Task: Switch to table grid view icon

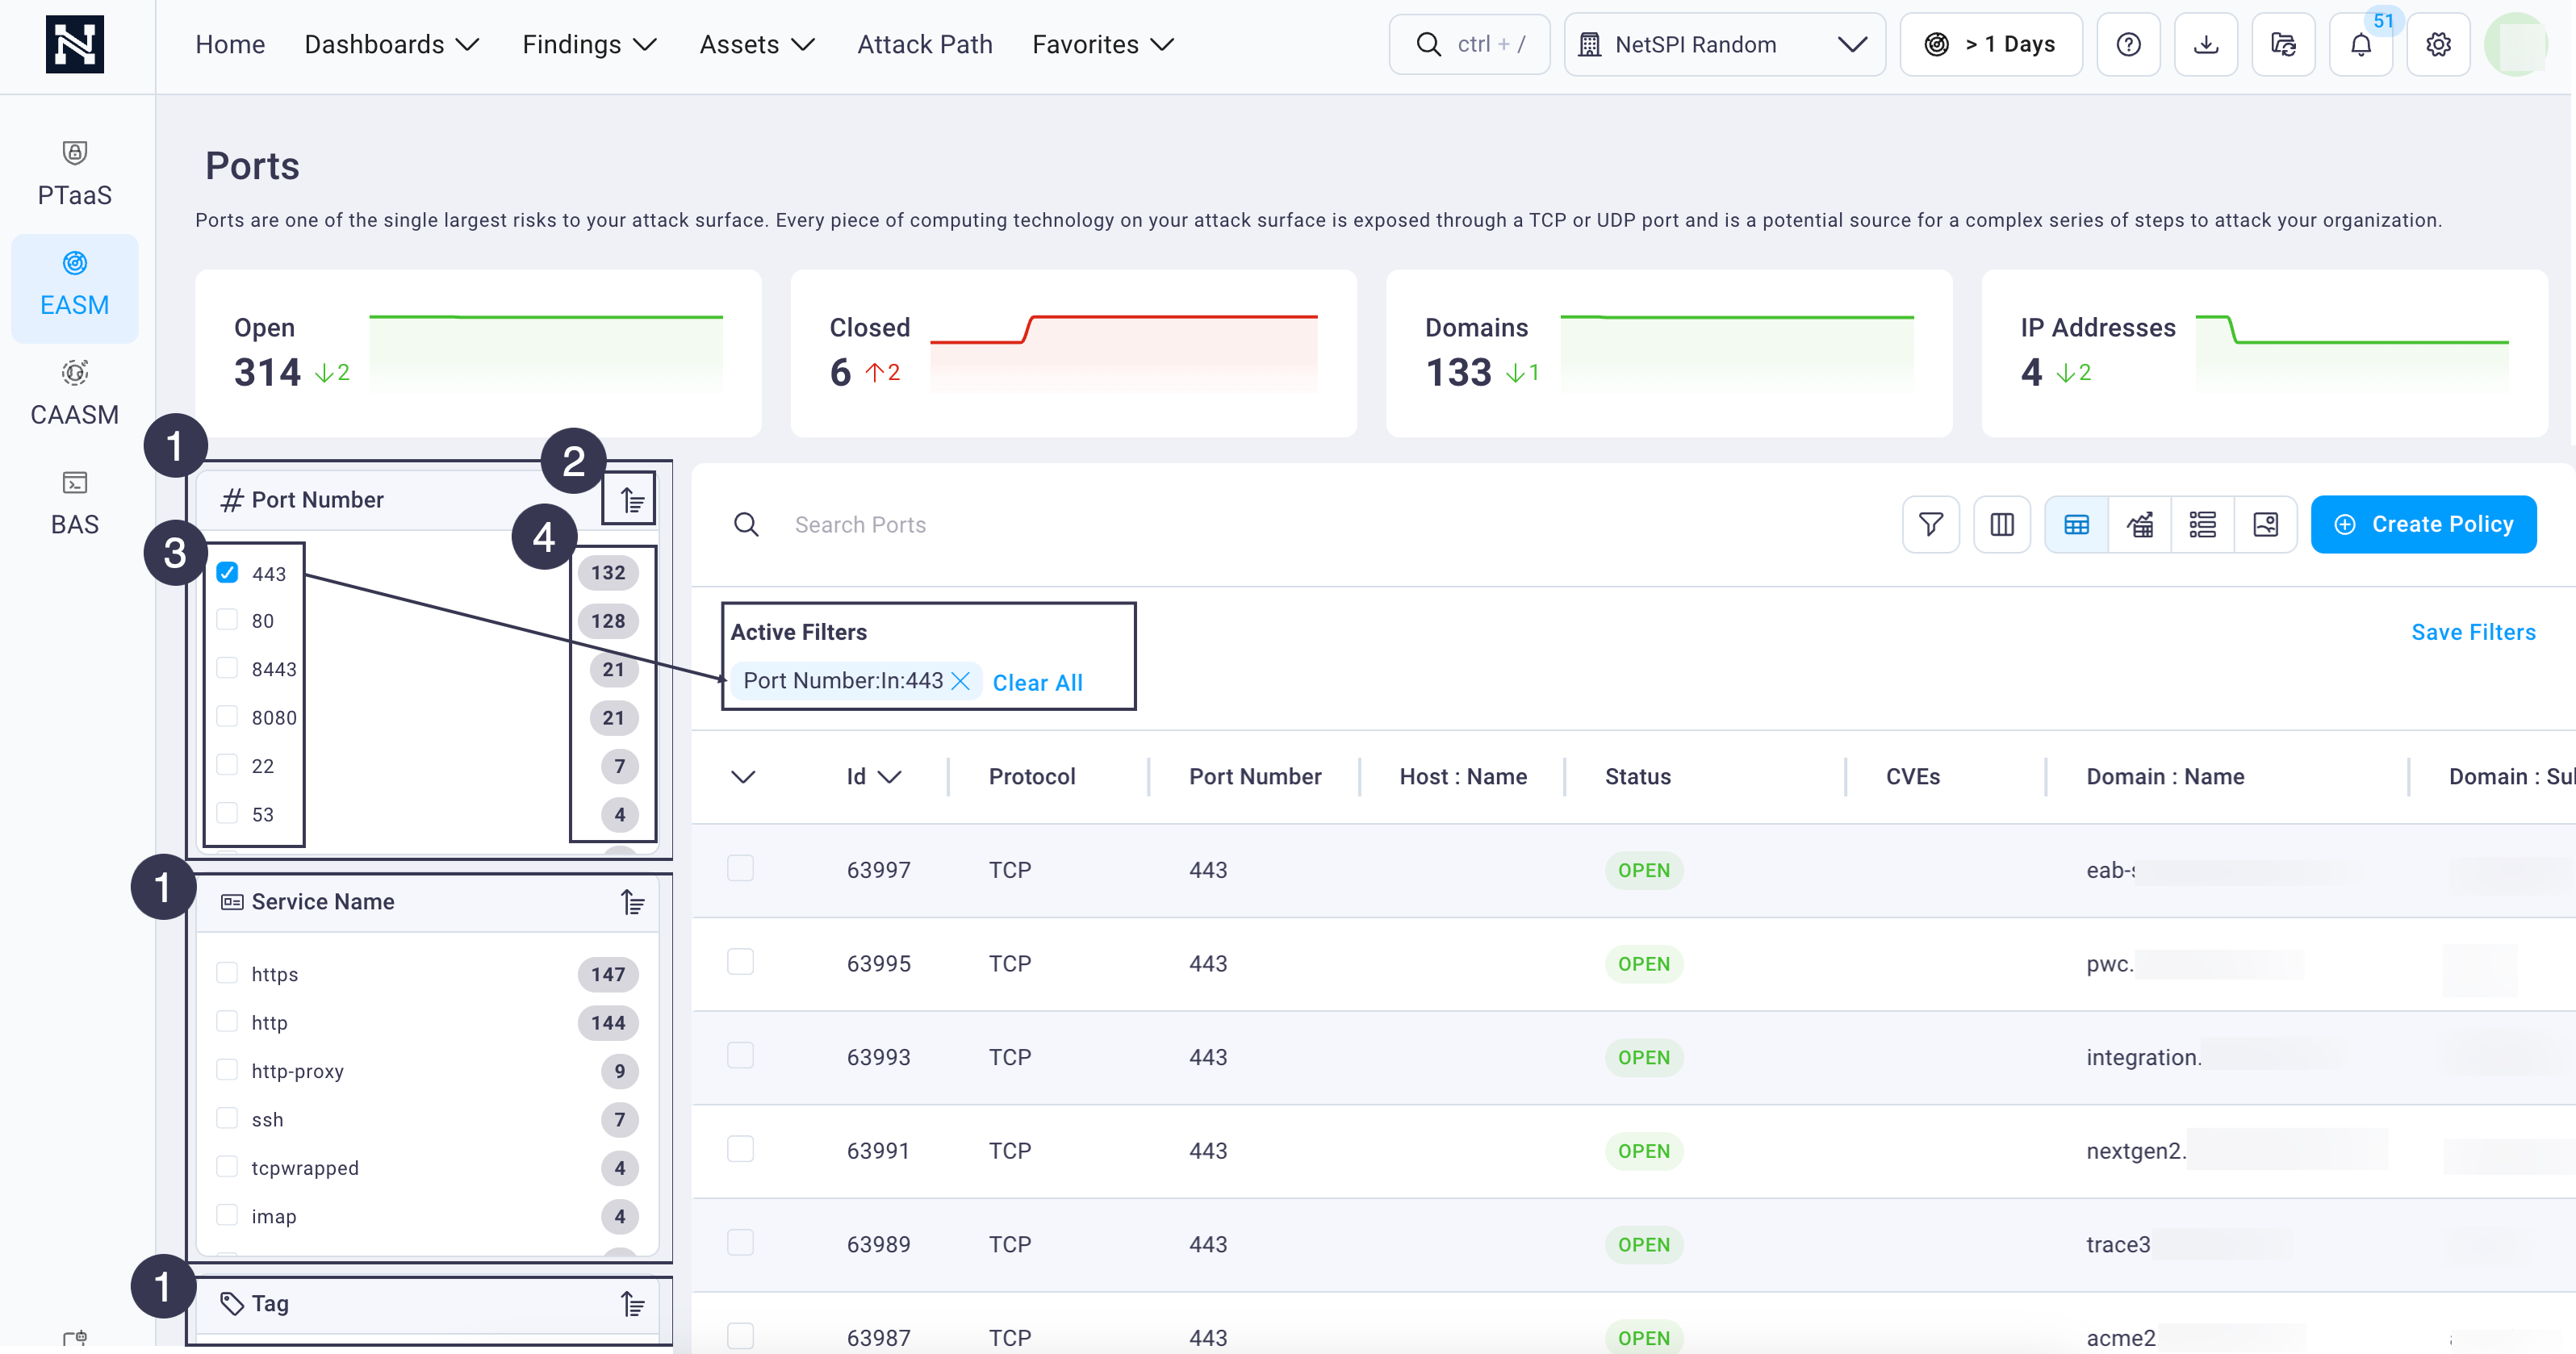Action: coord(2077,524)
